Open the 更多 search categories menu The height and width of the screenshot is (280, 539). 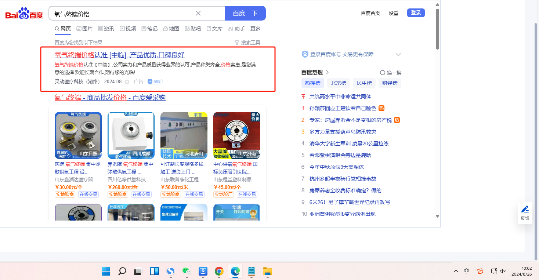[x=256, y=29]
